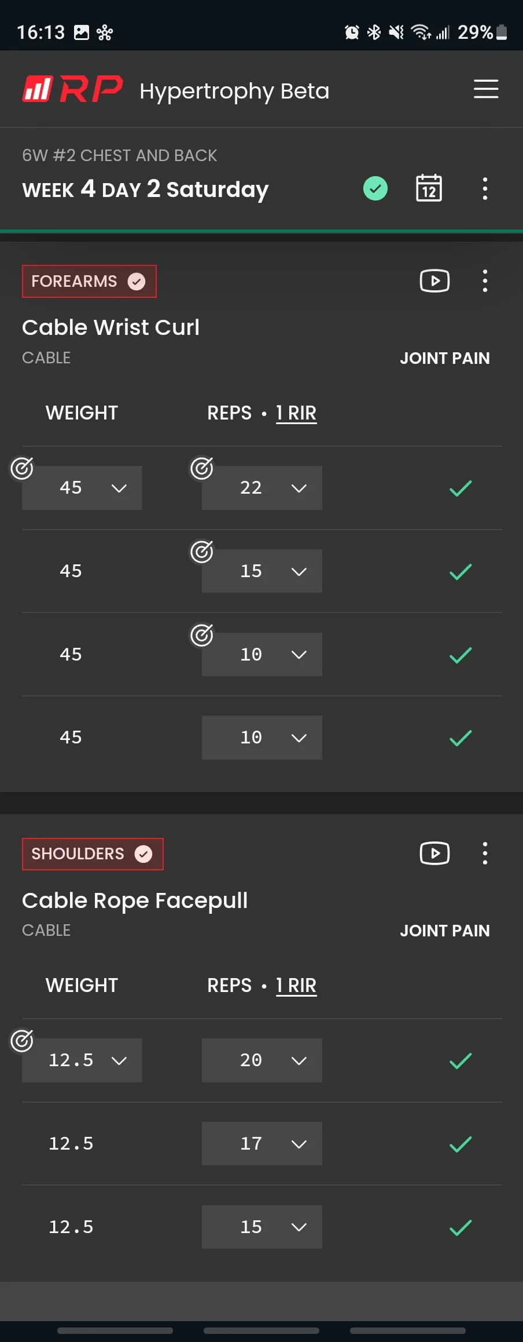Play the Cable Wrist Curl video

[434, 281]
